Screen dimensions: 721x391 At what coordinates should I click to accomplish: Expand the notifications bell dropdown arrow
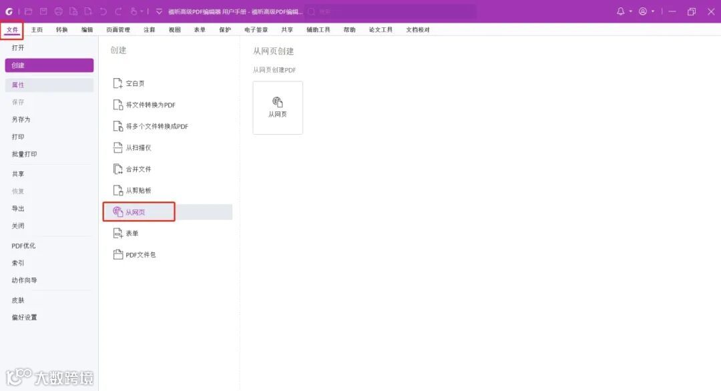tap(630, 11)
